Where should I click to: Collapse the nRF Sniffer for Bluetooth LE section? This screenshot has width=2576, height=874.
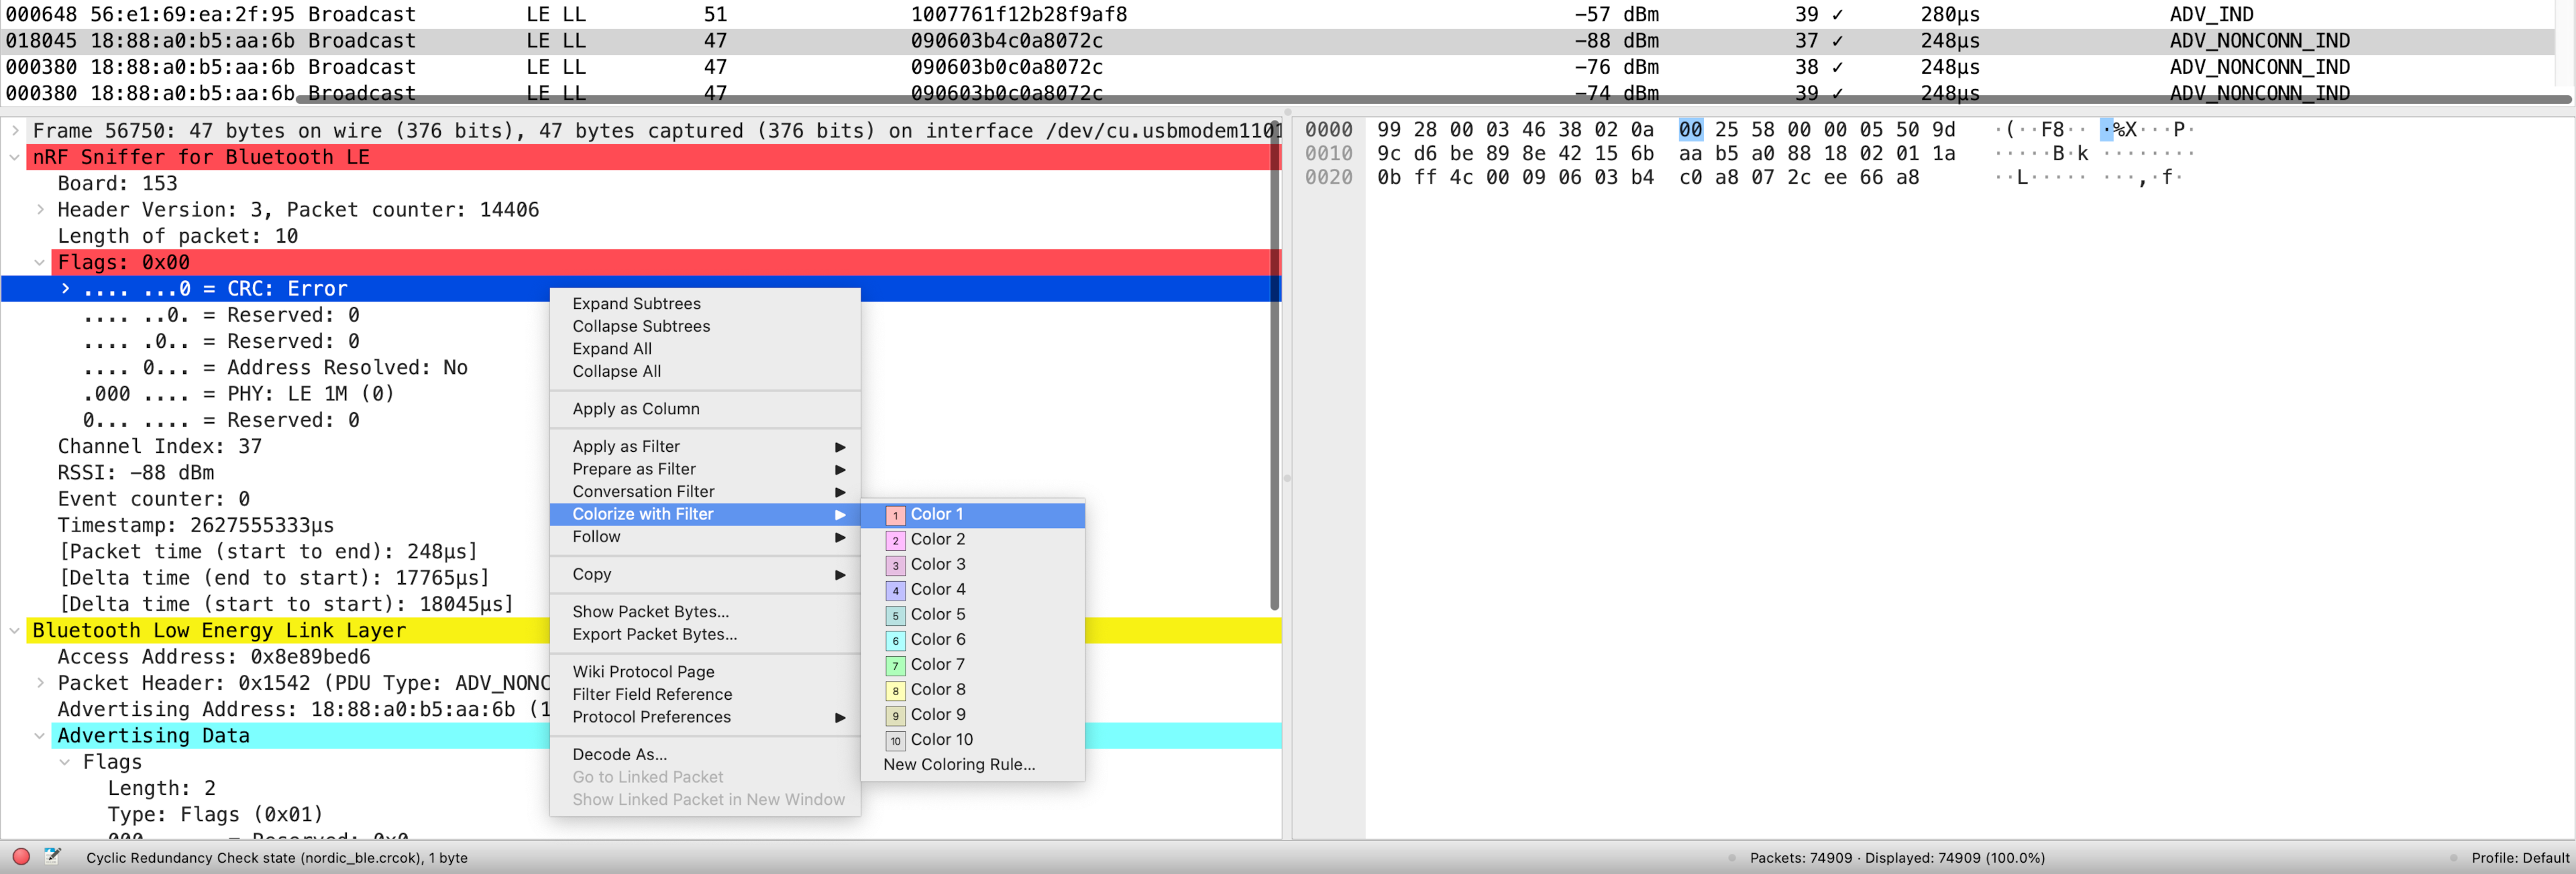pos(14,157)
